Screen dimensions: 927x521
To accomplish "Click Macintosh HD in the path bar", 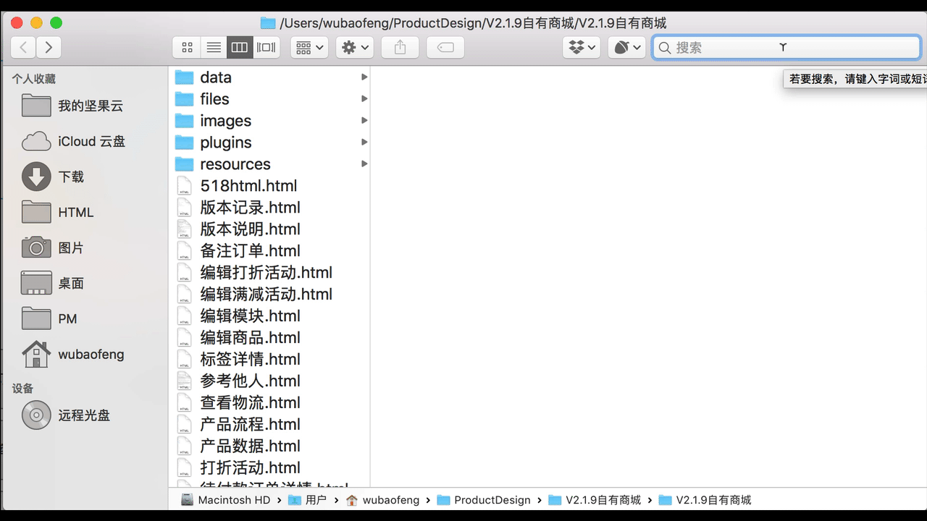I will click(232, 499).
